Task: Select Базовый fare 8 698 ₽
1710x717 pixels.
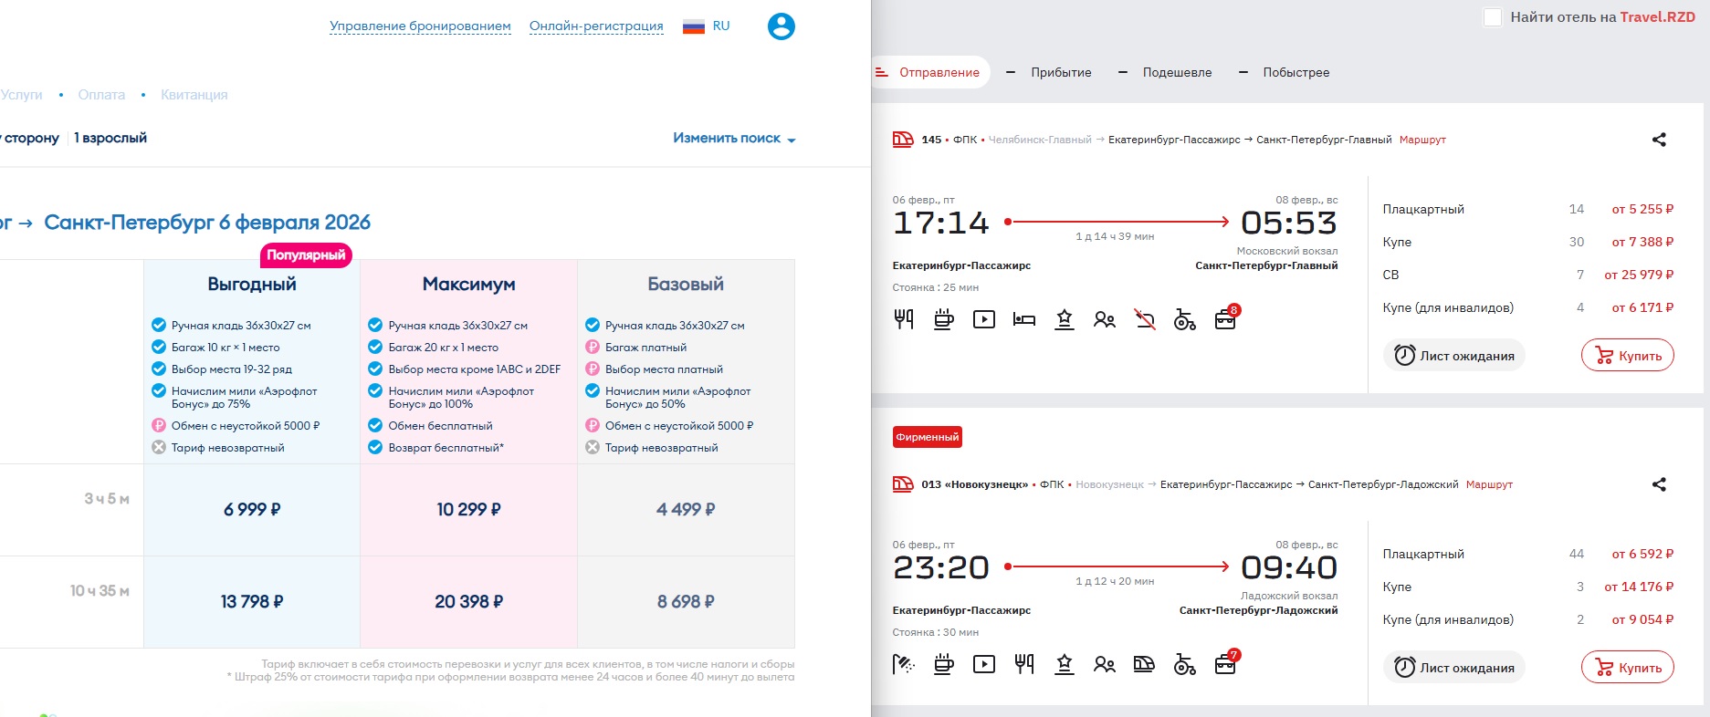Action: click(686, 602)
